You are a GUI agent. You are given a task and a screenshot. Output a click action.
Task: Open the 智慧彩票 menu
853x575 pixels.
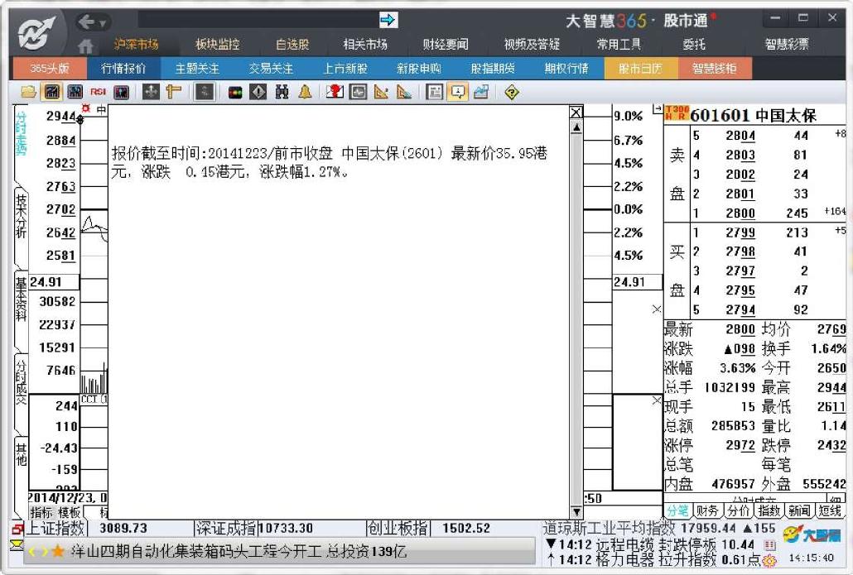click(x=787, y=44)
